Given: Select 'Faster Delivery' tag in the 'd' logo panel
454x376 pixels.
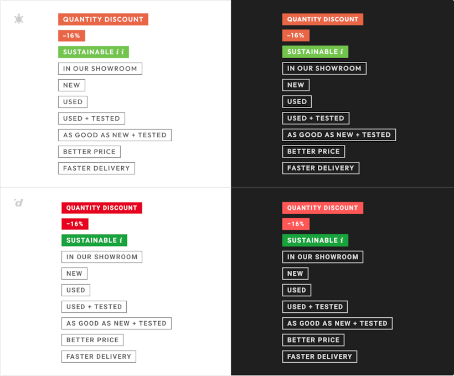Looking at the screenshot, I should 99,357.
